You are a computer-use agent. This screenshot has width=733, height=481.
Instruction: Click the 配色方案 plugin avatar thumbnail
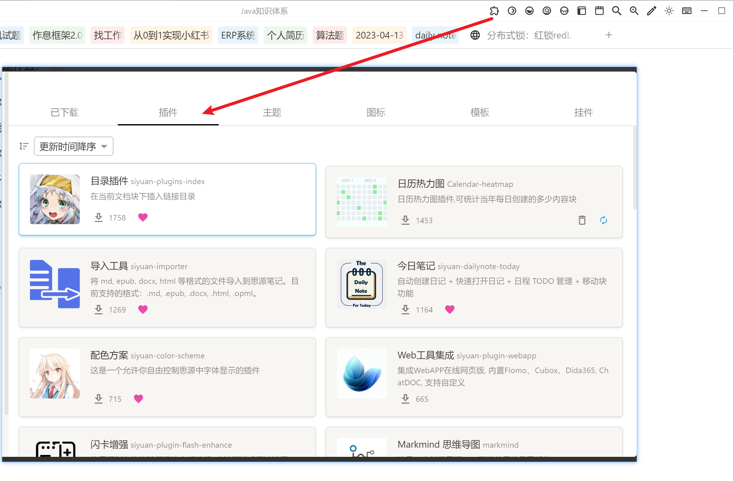pyautogui.click(x=55, y=373)
